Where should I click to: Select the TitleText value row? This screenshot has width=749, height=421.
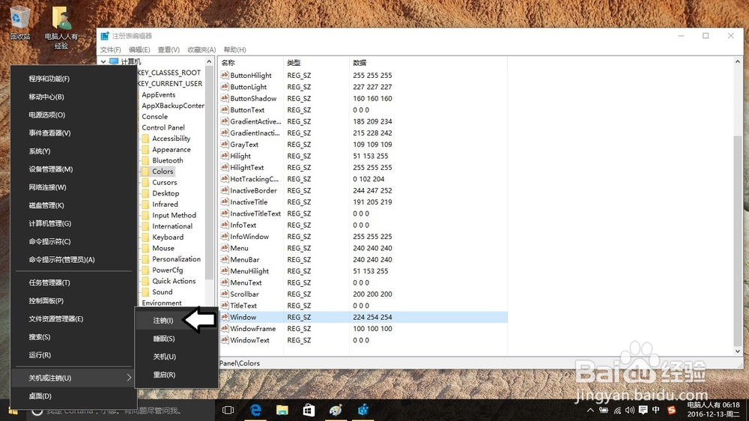363,306
